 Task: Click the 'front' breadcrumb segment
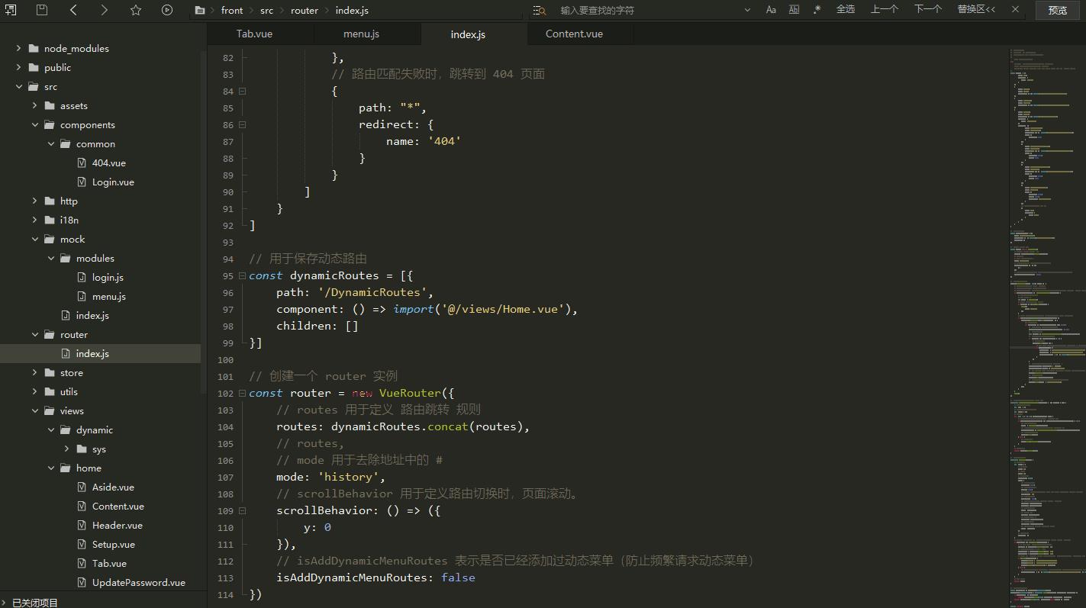tap(232, 10)
